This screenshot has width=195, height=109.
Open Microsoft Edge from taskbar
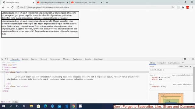coord(45,106)
